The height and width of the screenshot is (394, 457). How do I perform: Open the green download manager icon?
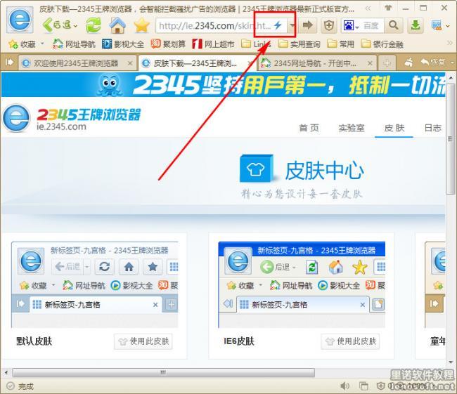click(416, 25)
